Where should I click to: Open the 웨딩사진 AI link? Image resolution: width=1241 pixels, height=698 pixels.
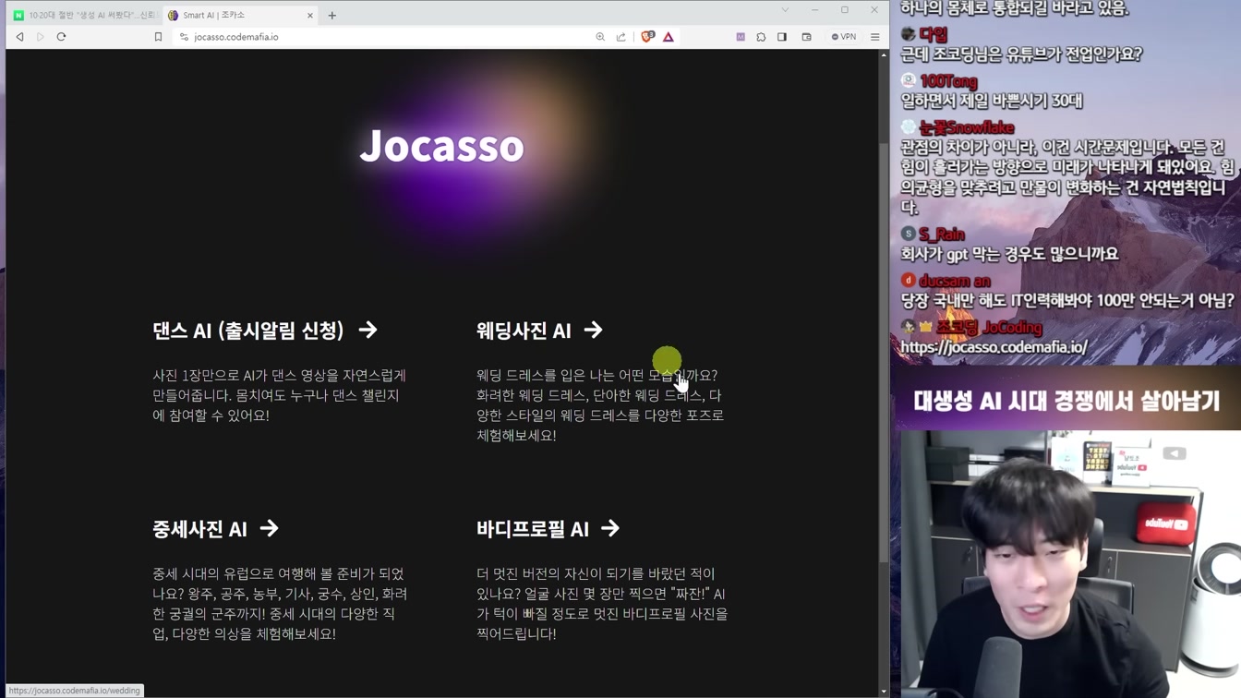(539, 331)
